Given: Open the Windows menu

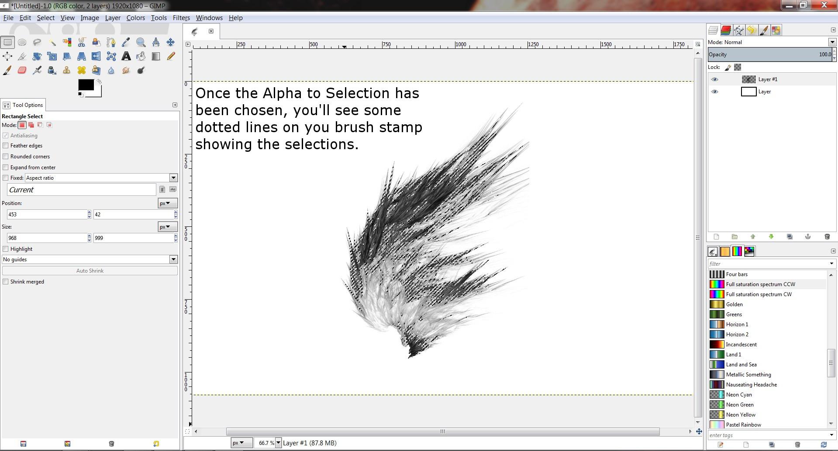Looking at the screenshot, I should [209, 18].
